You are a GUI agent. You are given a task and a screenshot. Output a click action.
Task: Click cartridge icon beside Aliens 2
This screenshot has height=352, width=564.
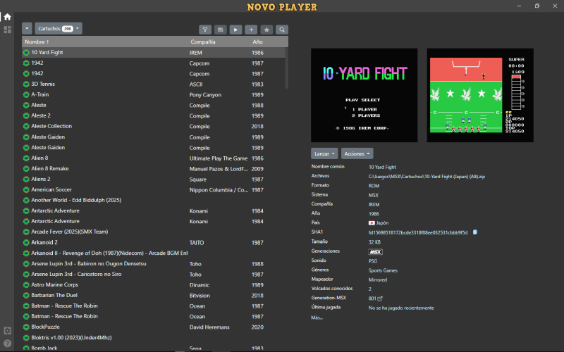coord(26,180)
